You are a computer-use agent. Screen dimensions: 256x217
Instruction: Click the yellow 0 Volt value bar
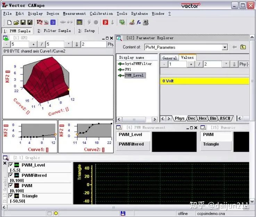click(205, 81)
